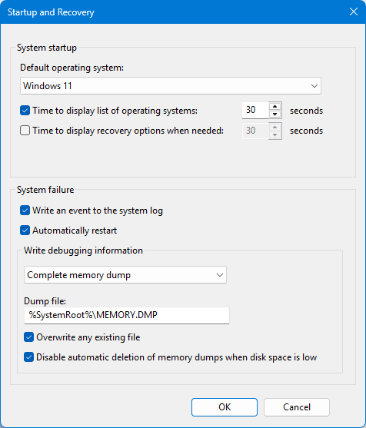Expand the Default operating system combo box

[171, 86]
